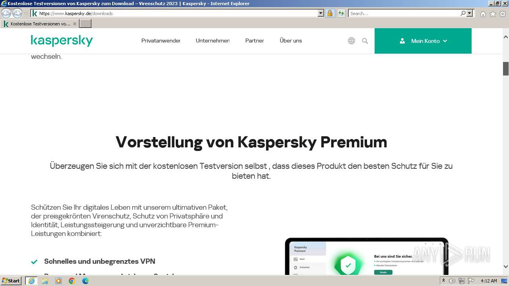
Task: Click the Action Center flag icon
Action: point(471,281)
